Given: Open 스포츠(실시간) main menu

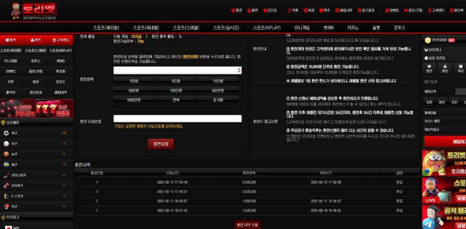Looking at the screenshot, I should click(x=226, y=27).
